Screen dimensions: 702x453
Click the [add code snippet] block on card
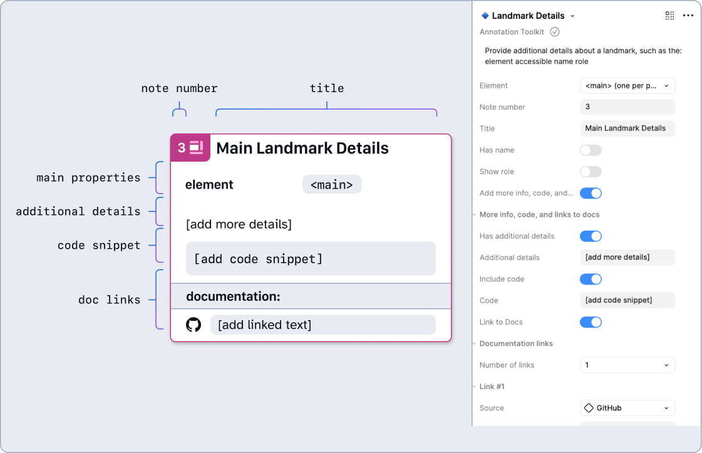(x=311, y=259)
